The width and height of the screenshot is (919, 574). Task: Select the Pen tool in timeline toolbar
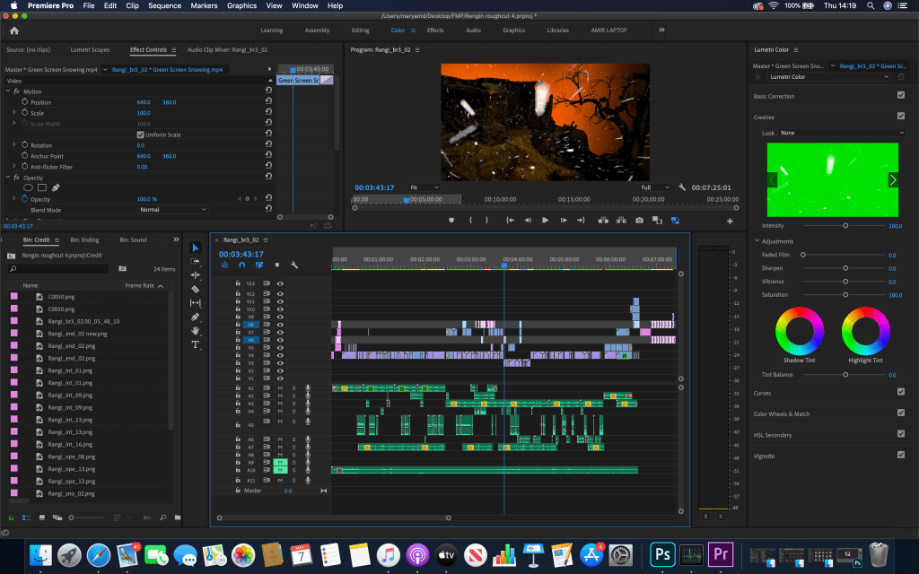[196, 317]
